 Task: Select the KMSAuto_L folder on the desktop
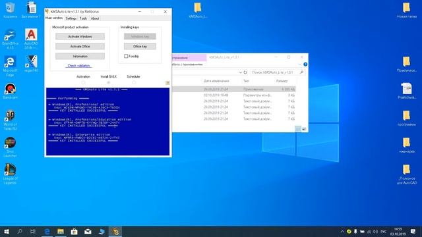click(198, 11)
